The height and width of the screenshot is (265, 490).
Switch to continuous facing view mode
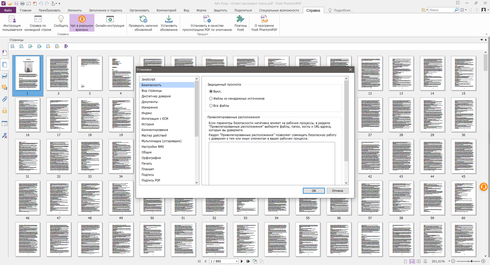425,261
